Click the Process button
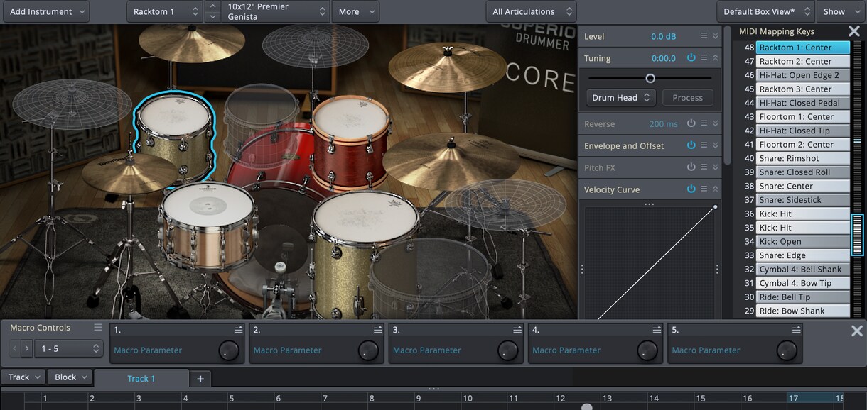 [687, 98]
